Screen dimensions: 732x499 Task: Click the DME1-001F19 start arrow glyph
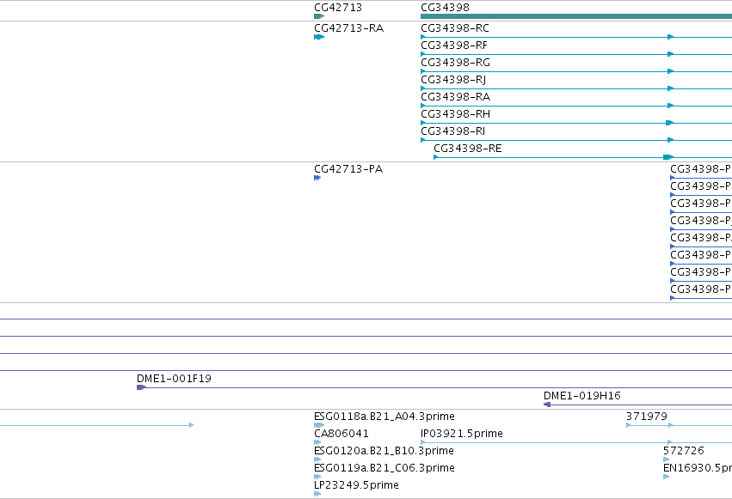[x=141, y=387]
